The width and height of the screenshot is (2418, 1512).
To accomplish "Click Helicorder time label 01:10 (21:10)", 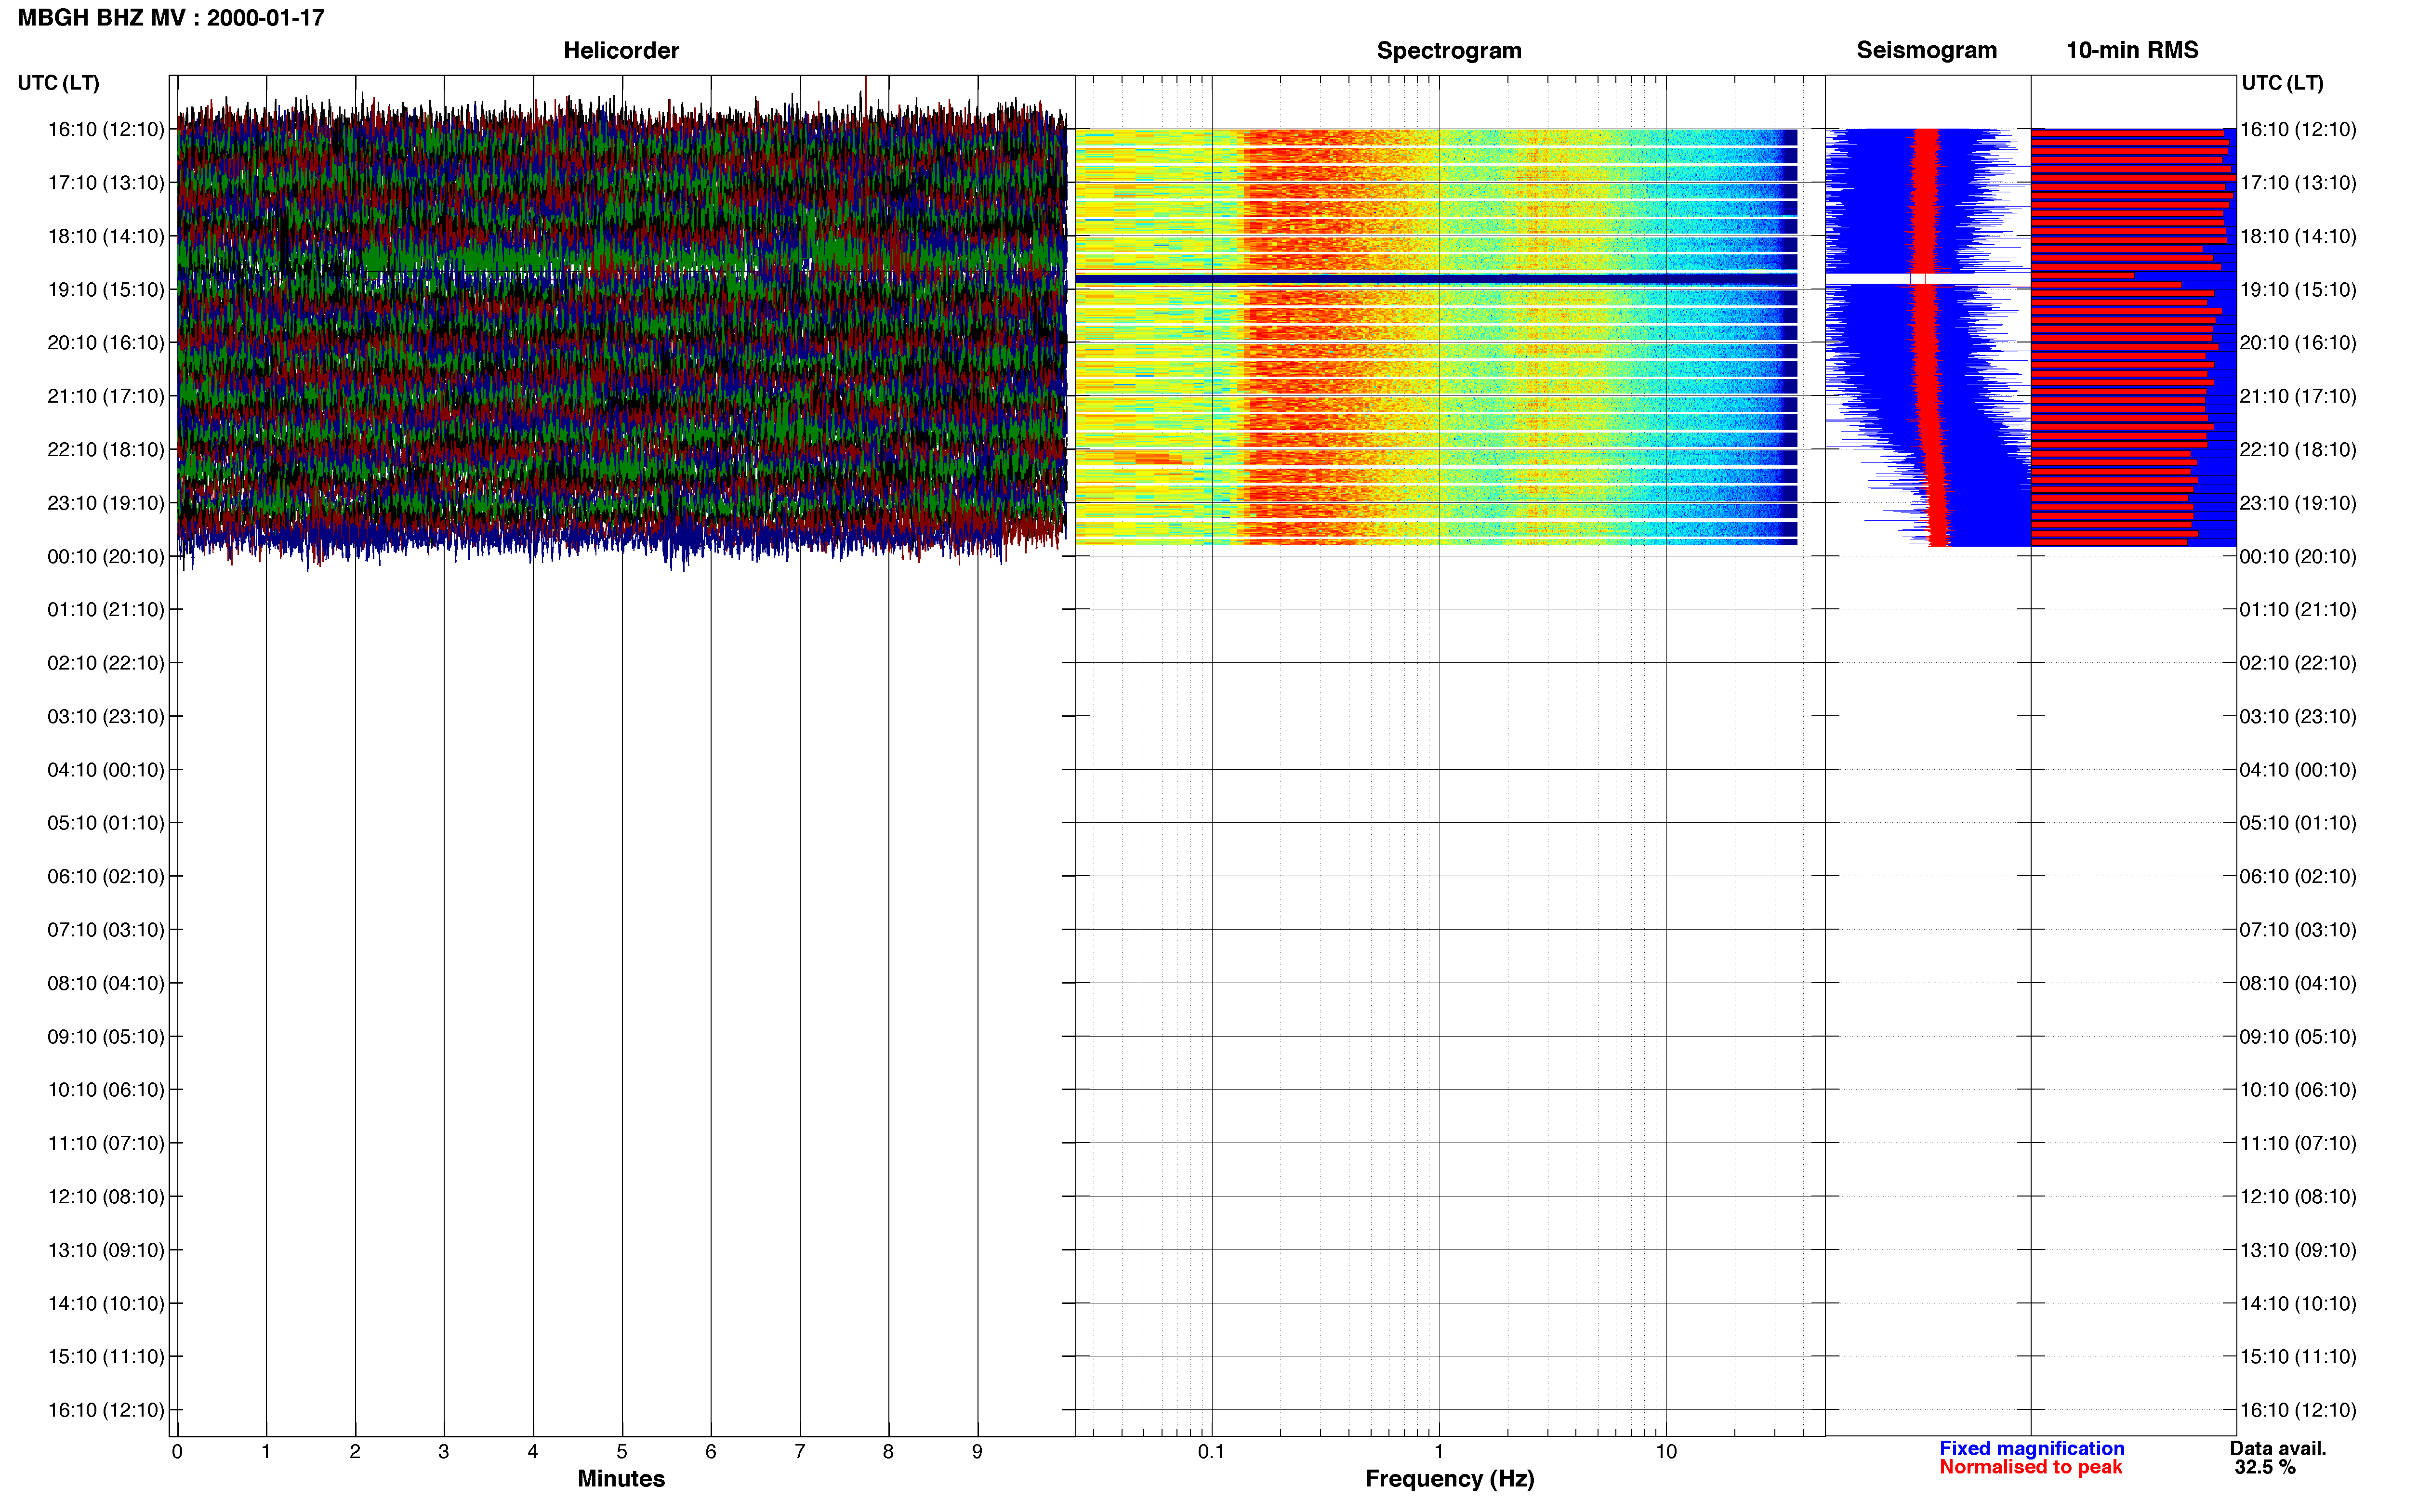I will click(x=106, y=610).
